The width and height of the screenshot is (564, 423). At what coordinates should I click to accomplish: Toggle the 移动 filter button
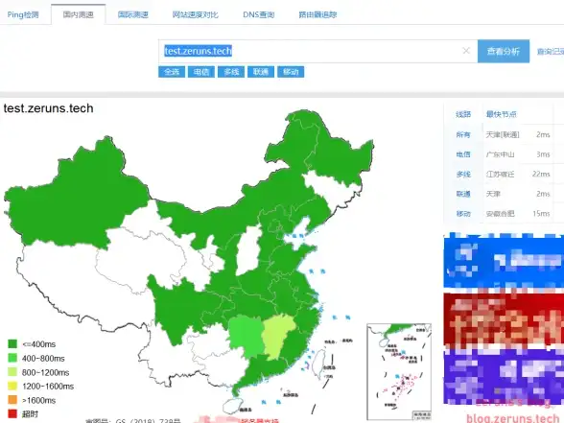[291, 72]
